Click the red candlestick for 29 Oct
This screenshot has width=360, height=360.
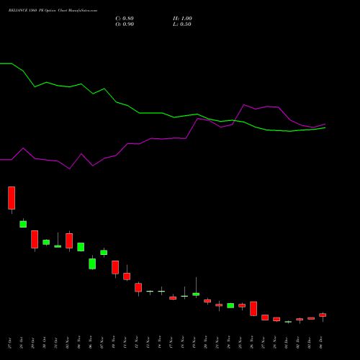coord(35,239)
